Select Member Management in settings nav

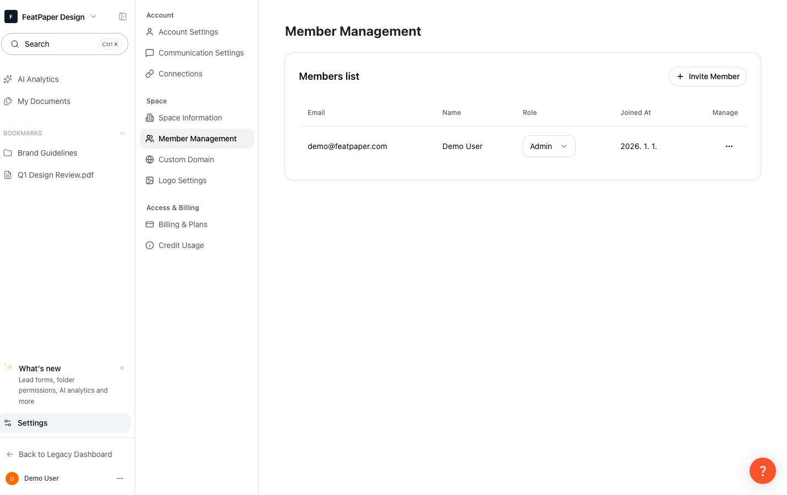point(197,139)
